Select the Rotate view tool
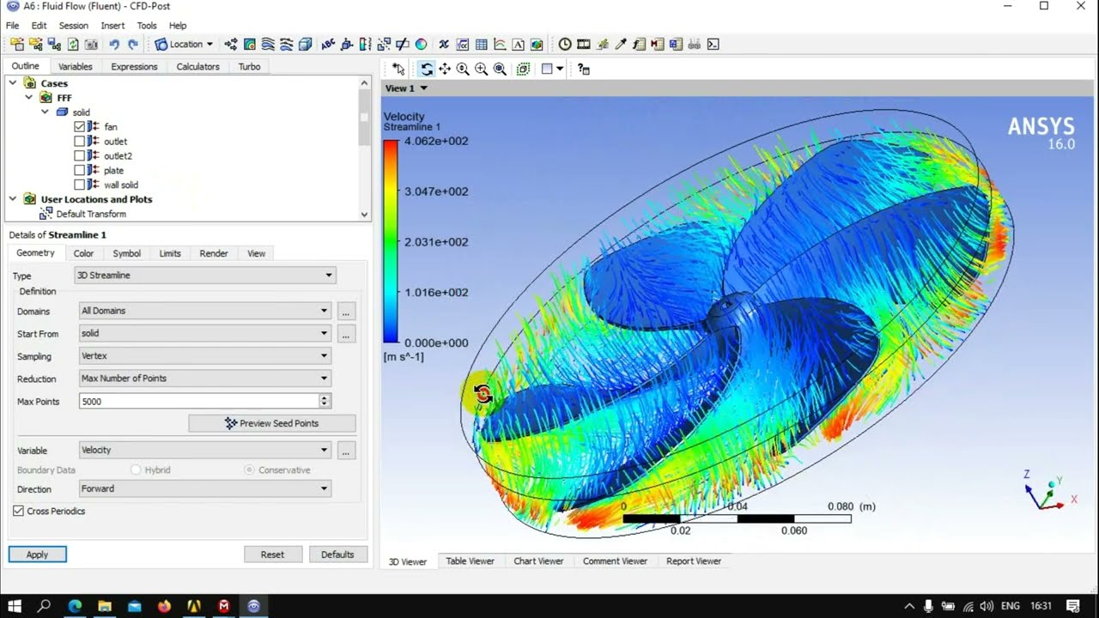Image resolution: width=1099 pixels, height=618 pixels. click(x=427, y=69)
